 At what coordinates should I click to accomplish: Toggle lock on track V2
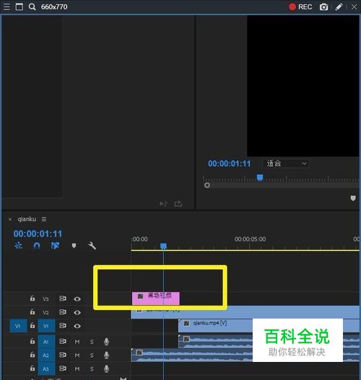coord(32,312)
